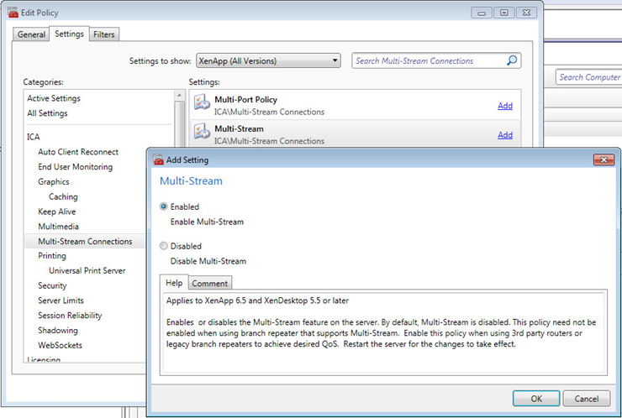Select Active Settings category
Image resolution: width=622 pixels, height=418 pixels.
[54, 98]
